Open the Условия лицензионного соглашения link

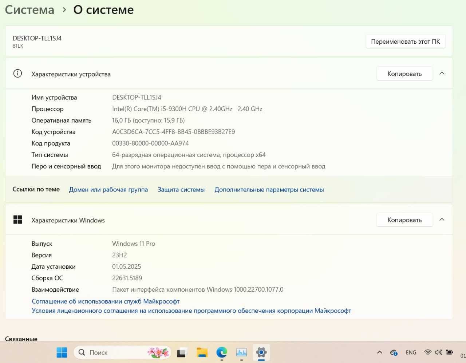[191, 311]
